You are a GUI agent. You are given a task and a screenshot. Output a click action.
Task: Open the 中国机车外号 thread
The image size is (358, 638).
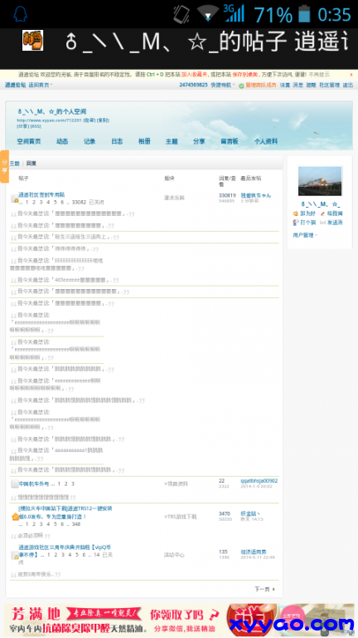coord(34,484)
